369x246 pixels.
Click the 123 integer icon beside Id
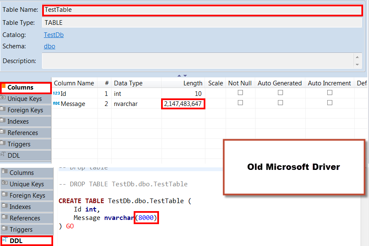(56, 93)
